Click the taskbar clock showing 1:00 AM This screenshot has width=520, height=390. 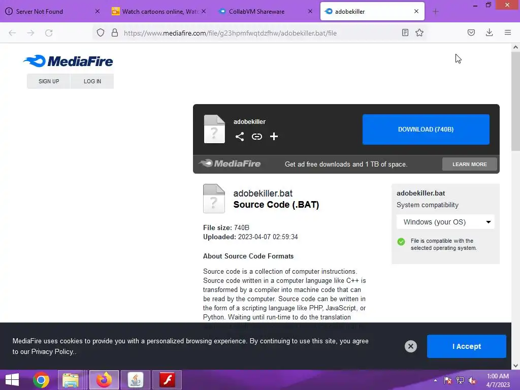(498, 380)
